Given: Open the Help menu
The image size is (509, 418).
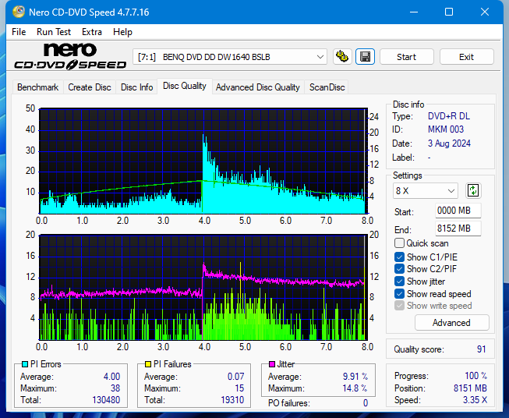Looking at the screenshot, I should pyautogui.click(x=122, y=32).
